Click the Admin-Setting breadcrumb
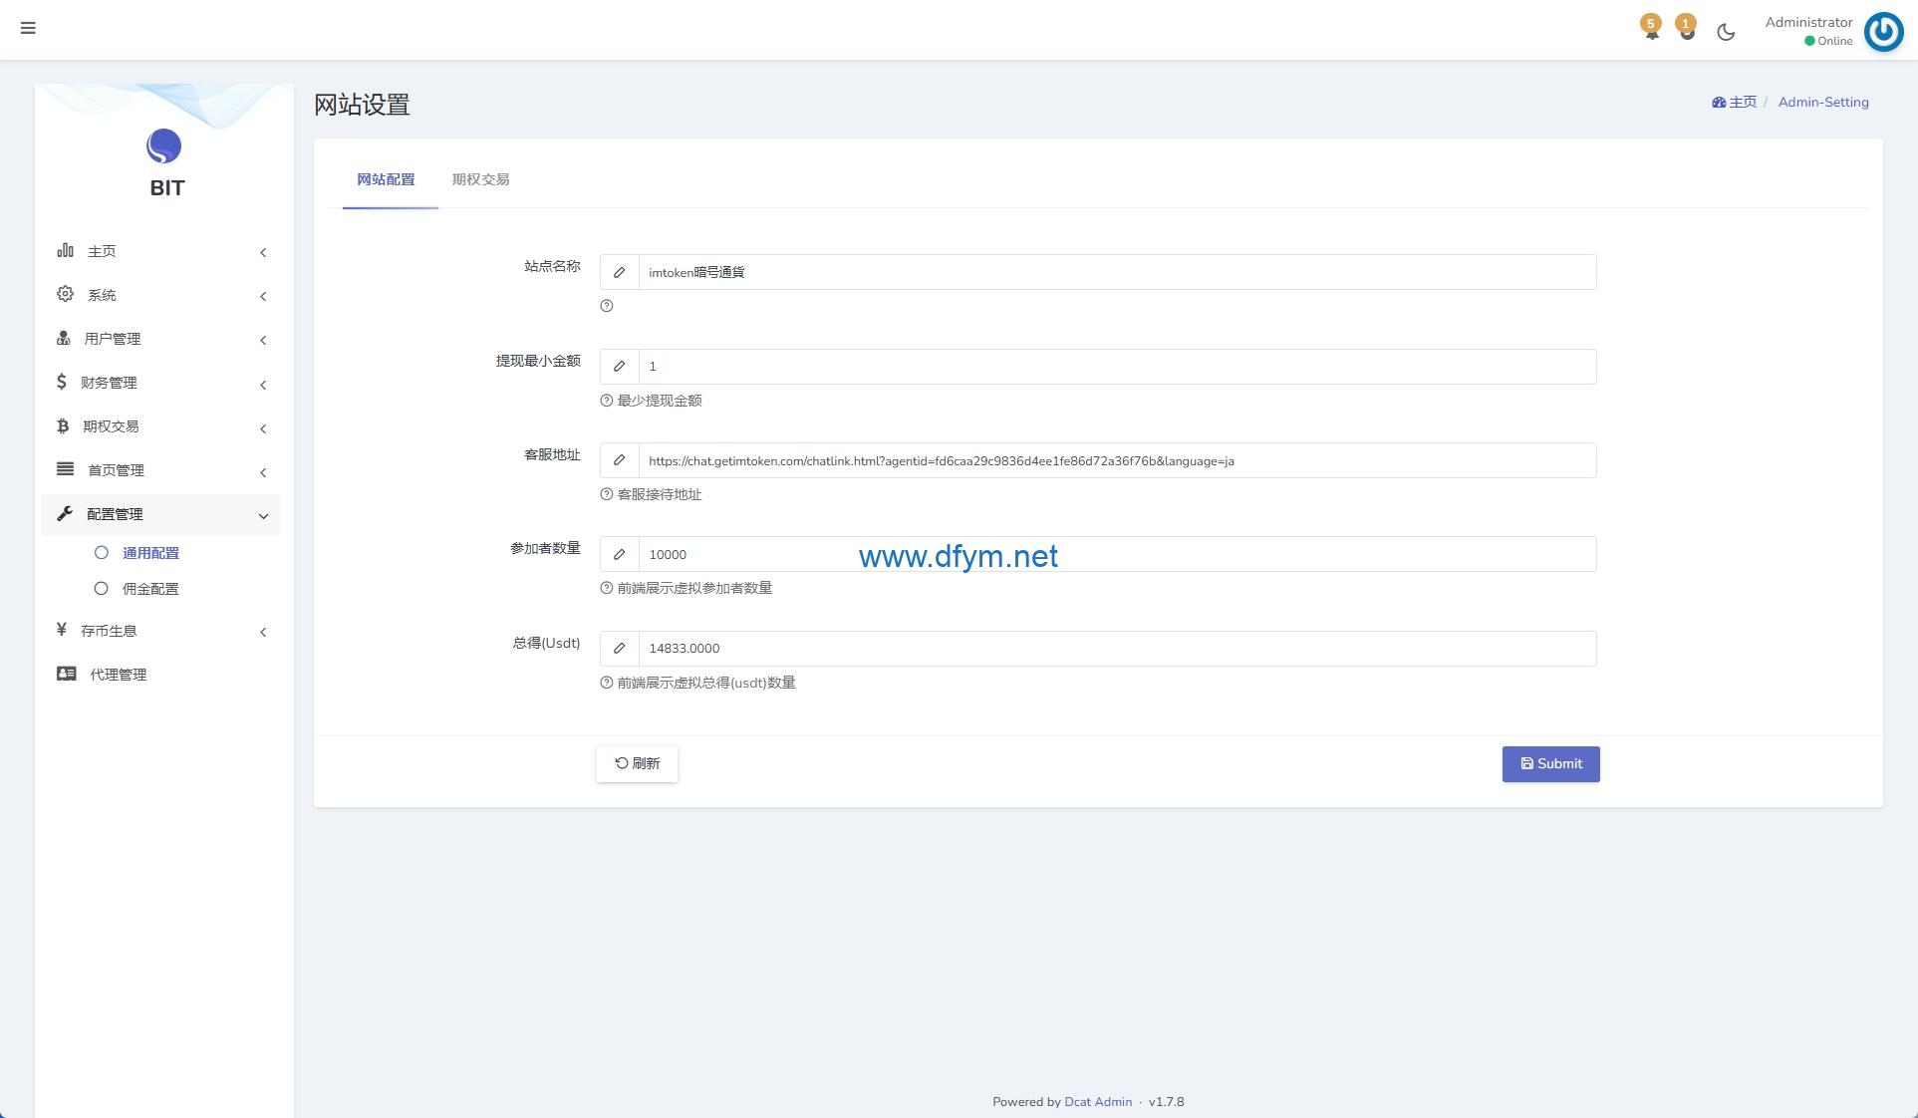This screenshot has width=1918, height=1118. coord(1823,102)
